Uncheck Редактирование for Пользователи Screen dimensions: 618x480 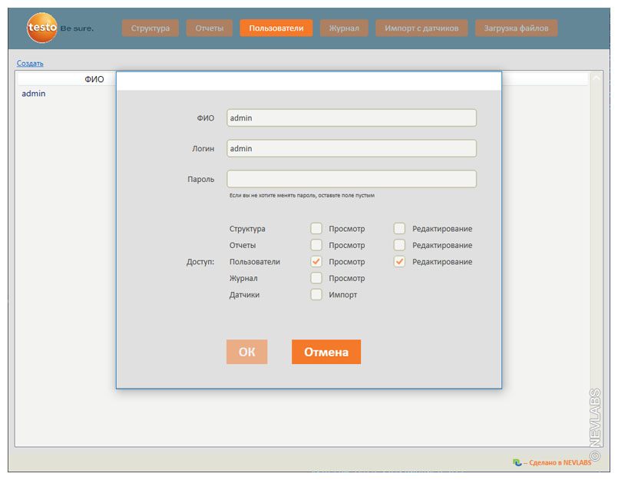pos(399,262)
